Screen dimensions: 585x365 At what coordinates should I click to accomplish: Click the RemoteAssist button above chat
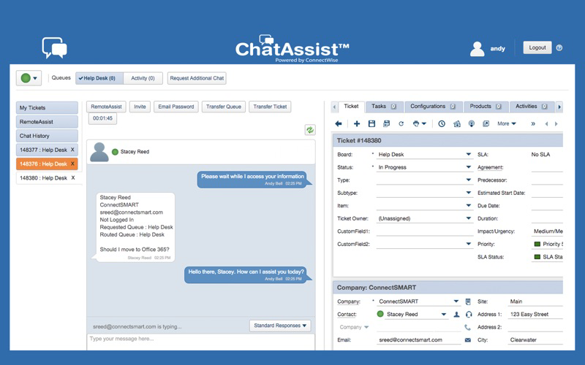click(x=106, y=107)
